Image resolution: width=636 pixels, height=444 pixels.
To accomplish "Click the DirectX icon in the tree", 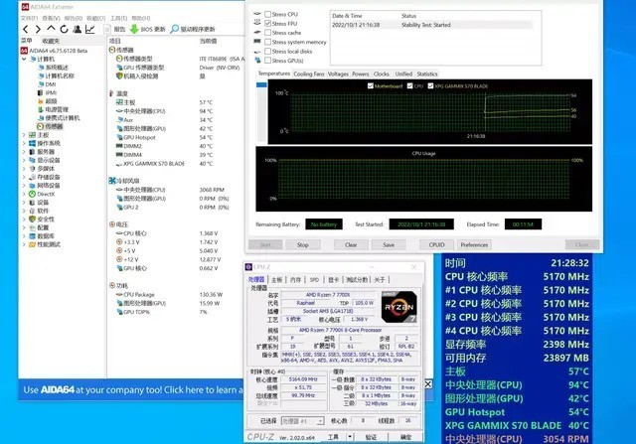I will click(32, 195).
